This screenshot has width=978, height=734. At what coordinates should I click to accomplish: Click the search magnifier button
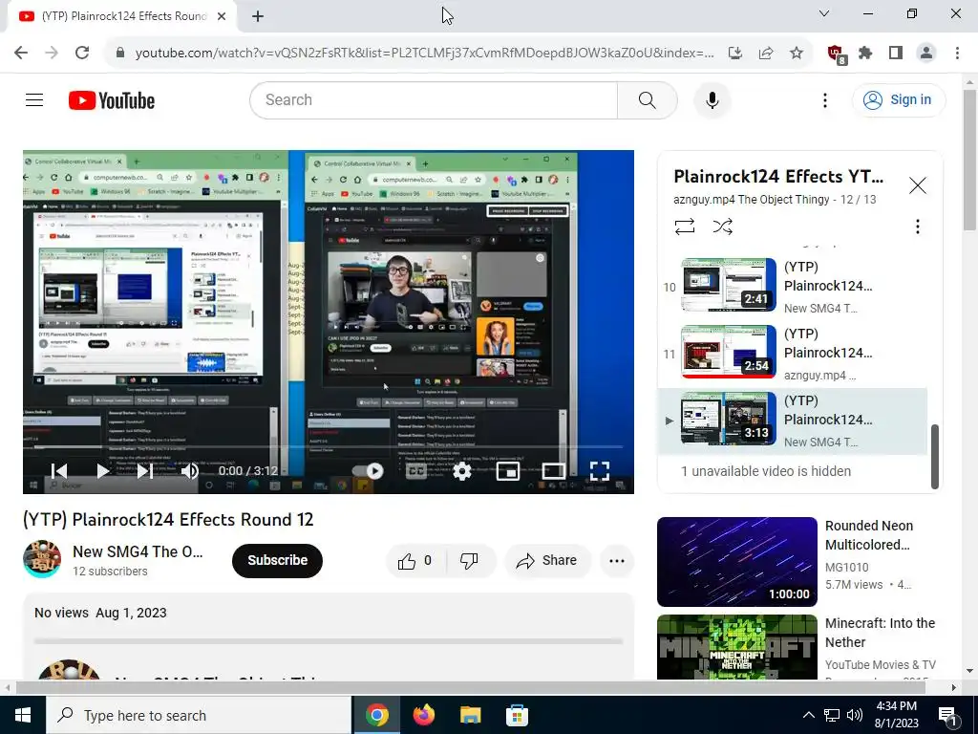[x=647, y=99]
